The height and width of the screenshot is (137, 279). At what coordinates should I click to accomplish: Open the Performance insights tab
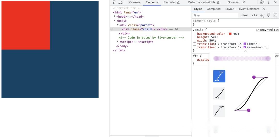[204, 2]
